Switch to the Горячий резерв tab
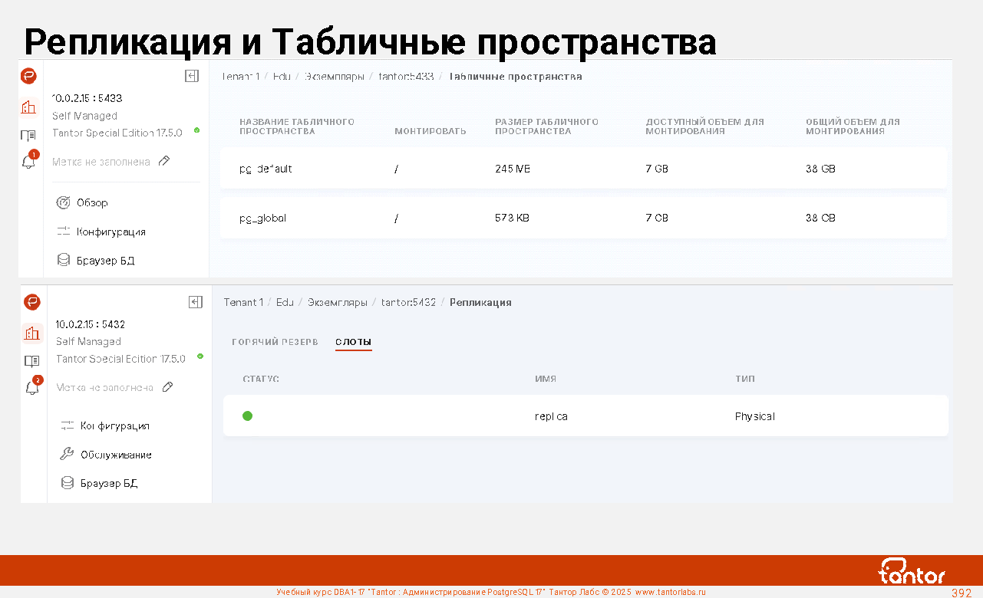This screenshot has height=598, width=983. tap(275, 342)
